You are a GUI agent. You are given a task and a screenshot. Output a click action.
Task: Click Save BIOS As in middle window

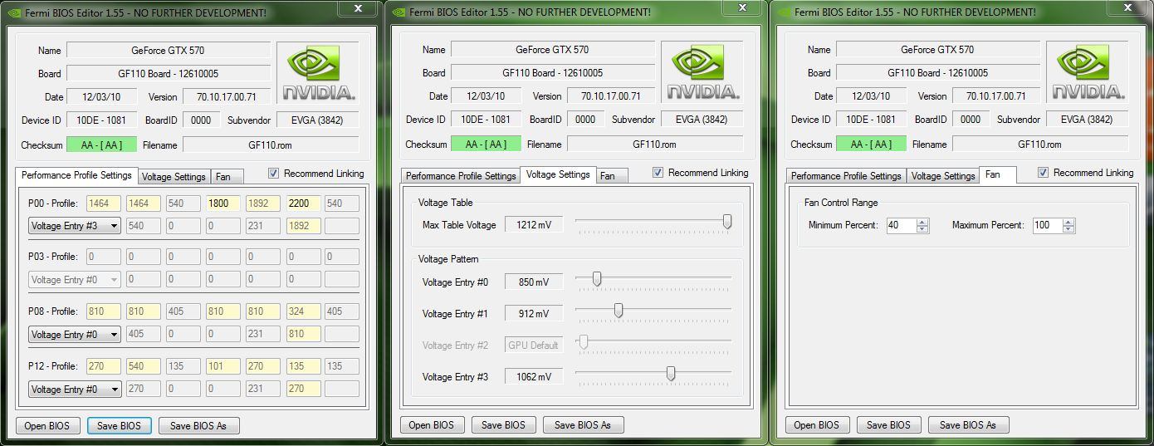[x=583, y=424]
